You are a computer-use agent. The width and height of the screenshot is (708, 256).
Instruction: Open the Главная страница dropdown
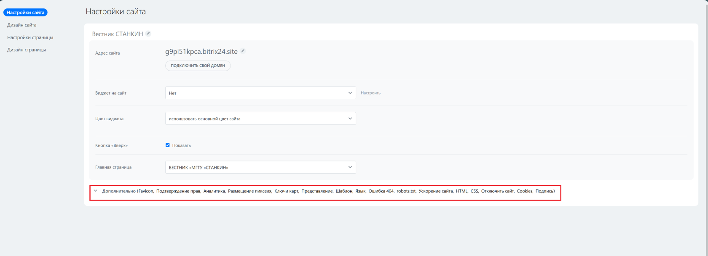(x=260, y=167)
